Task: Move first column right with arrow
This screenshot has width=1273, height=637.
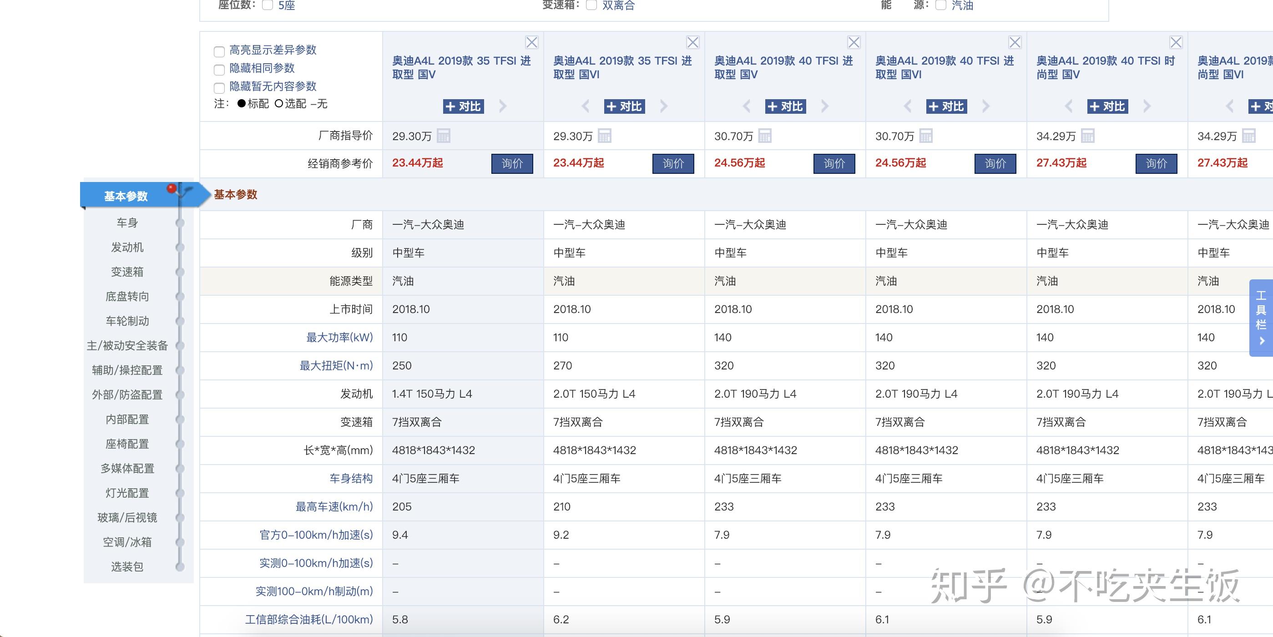Action: [x=503, y=106]
